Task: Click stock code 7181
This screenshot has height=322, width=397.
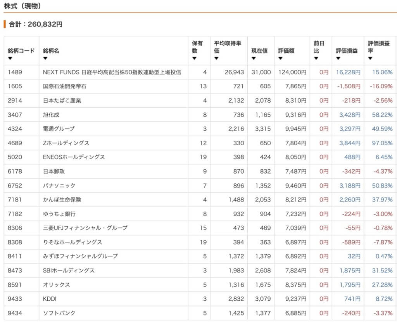Action: (x=14, y=200)
